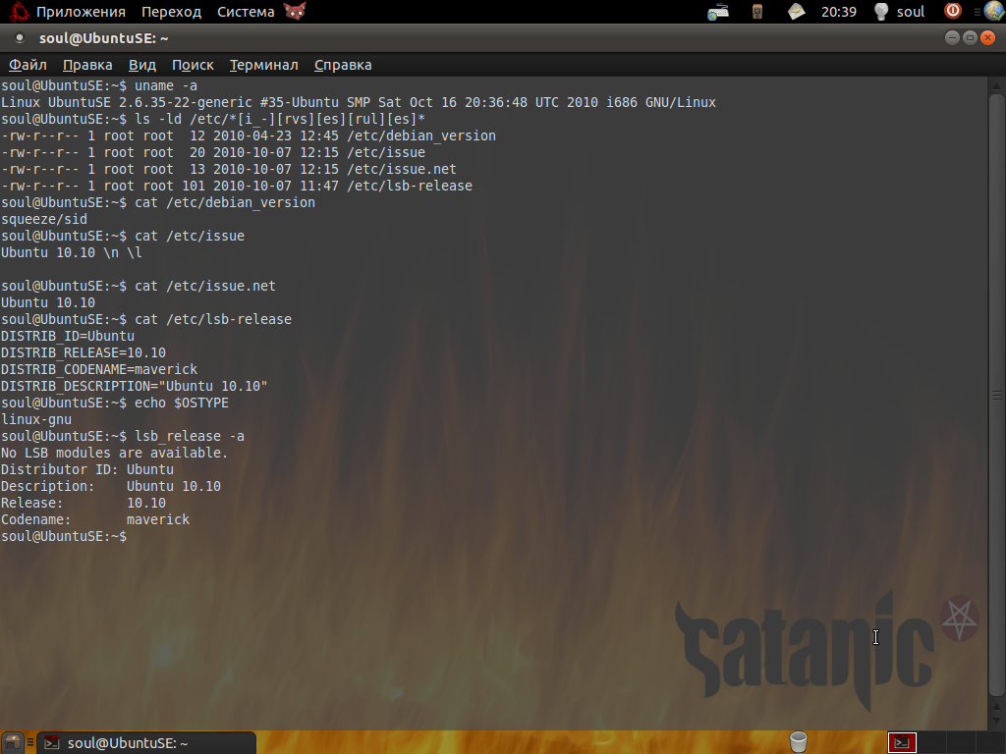Click the network connection tray icon
The height and width of the screenshot is (754, 1006).
(718, 12)
